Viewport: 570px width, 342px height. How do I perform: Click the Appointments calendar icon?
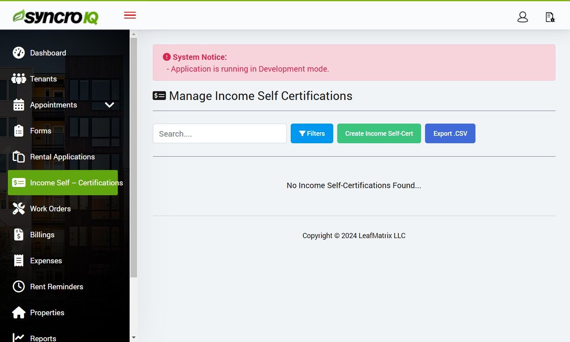(19, 105)
